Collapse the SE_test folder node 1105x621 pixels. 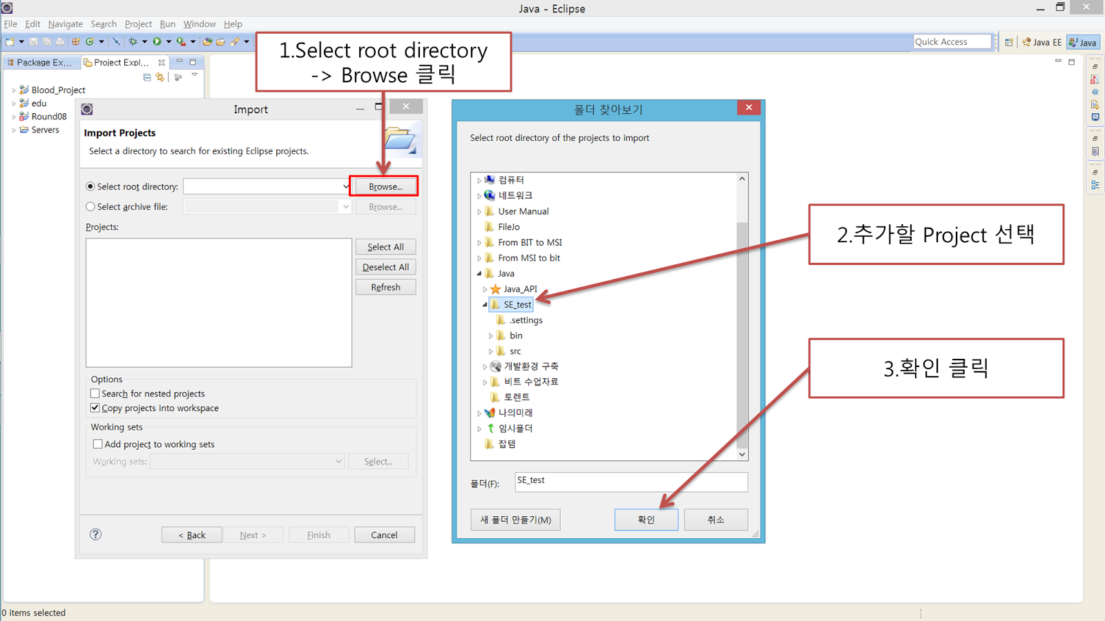pos(485,304)
